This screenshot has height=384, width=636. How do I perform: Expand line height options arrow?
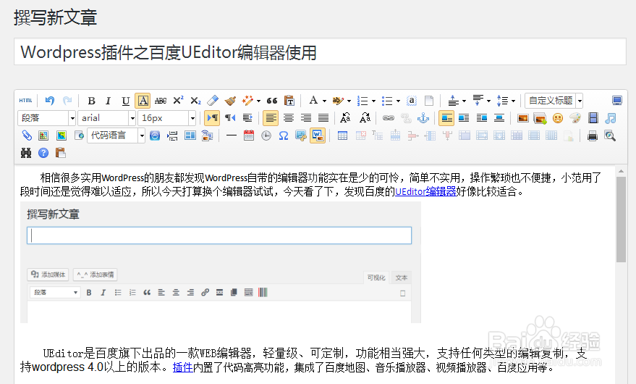513,101
